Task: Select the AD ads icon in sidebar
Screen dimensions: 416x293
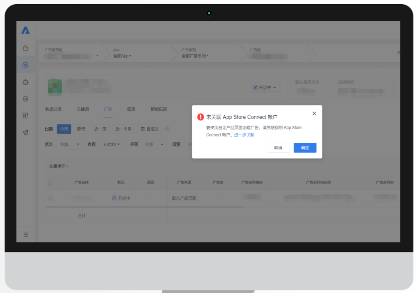Action: 25,65
